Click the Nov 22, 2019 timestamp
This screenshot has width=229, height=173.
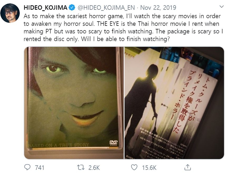coord(158,8)
